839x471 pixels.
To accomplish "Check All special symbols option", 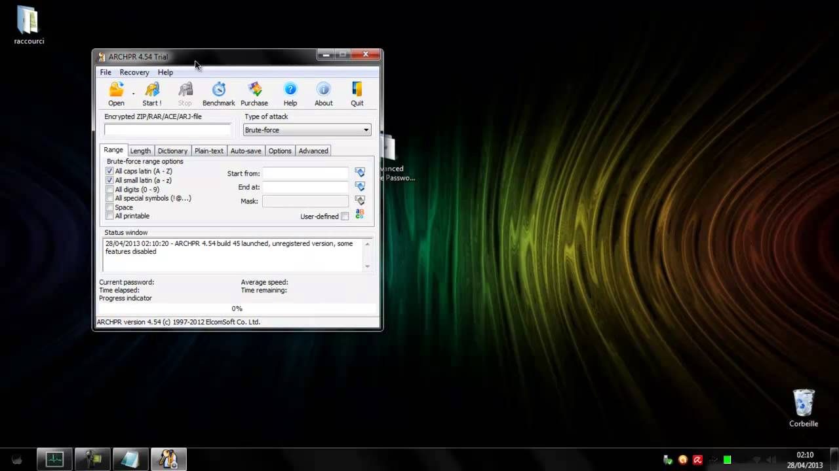I will coord(109,198).
